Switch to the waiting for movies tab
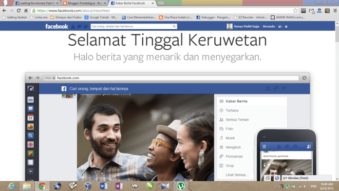This screenshot has height=191, width=339. pos(37,3)
